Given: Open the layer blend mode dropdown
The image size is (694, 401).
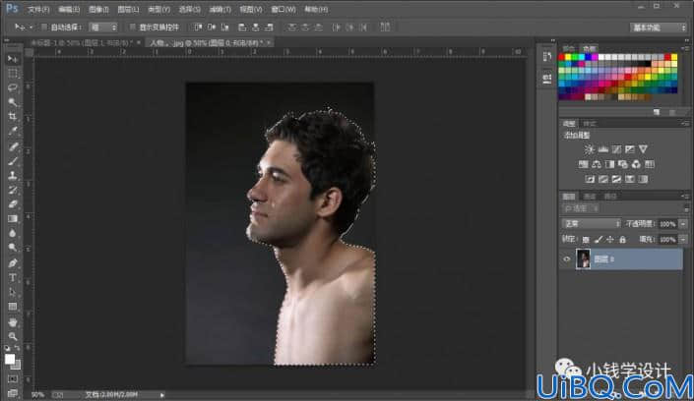Looking at the screenshot, I should [x=591, y=224].
